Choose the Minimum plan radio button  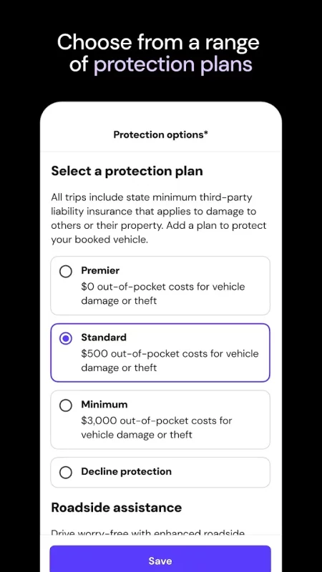click(66, 405)
